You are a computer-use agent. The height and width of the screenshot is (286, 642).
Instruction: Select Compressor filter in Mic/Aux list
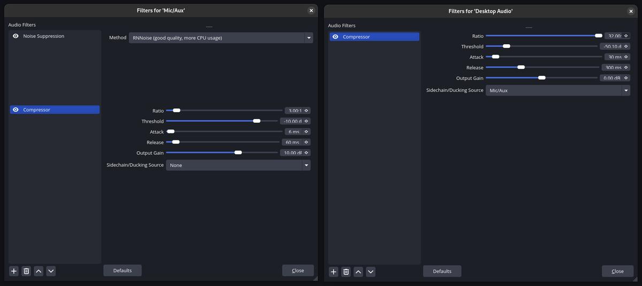[55, 109]
